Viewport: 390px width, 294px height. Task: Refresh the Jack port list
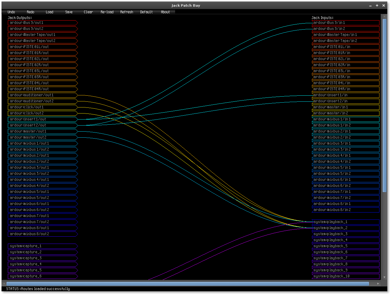click(127, 12)
